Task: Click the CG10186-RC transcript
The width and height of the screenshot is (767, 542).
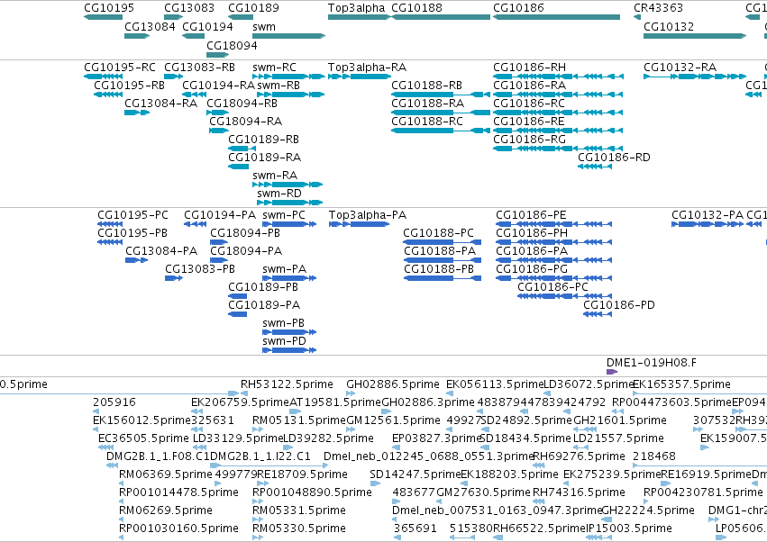Action: coord(558,113)
